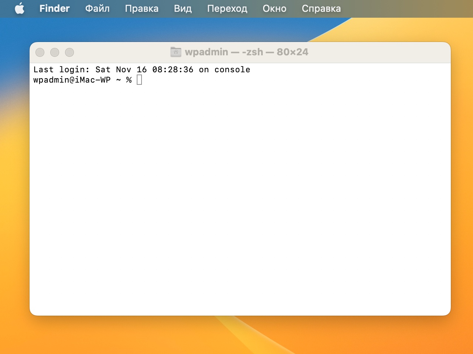Click the window title wpadmin — -zsh — 80×24
The height and width of the screenshot is (354, 473).
(247, 52)
